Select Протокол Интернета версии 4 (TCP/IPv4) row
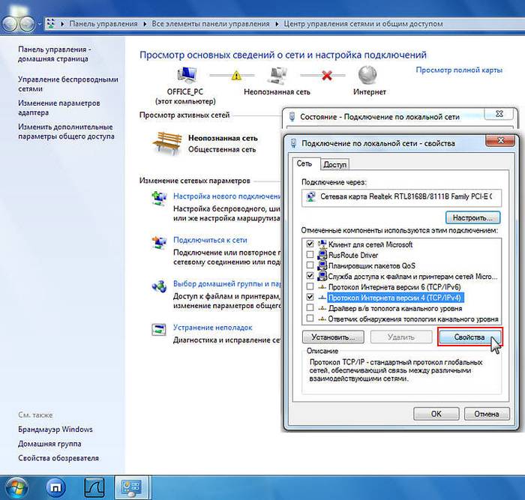Viewport: 525px width, 500px height. (x=394, y=298)
